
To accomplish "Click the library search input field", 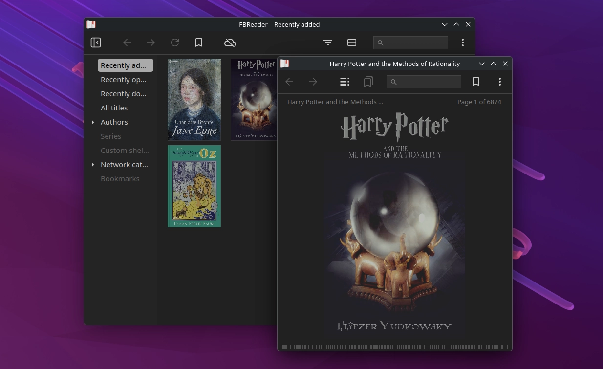I will click(x=415, y=43).
